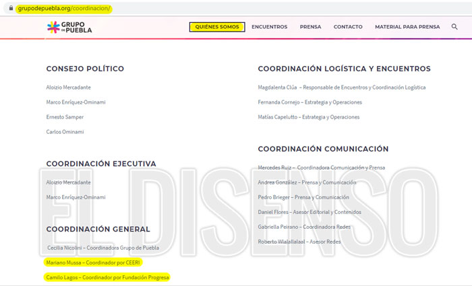The image size is (472, 286).
Task: Click the Roberto – Asesor Redes entry
Action: [x=299, y=242]
